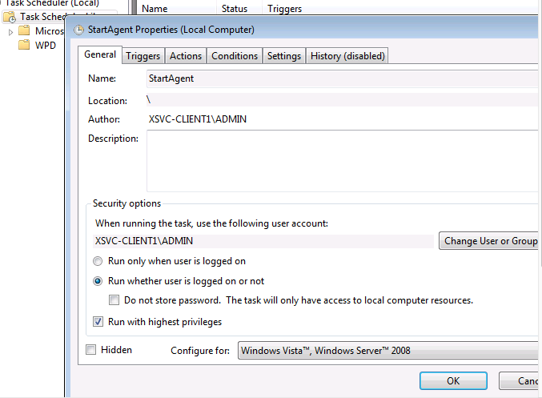
Task: Enable Do not store password checkbox
Action: (x=114, y=300)
